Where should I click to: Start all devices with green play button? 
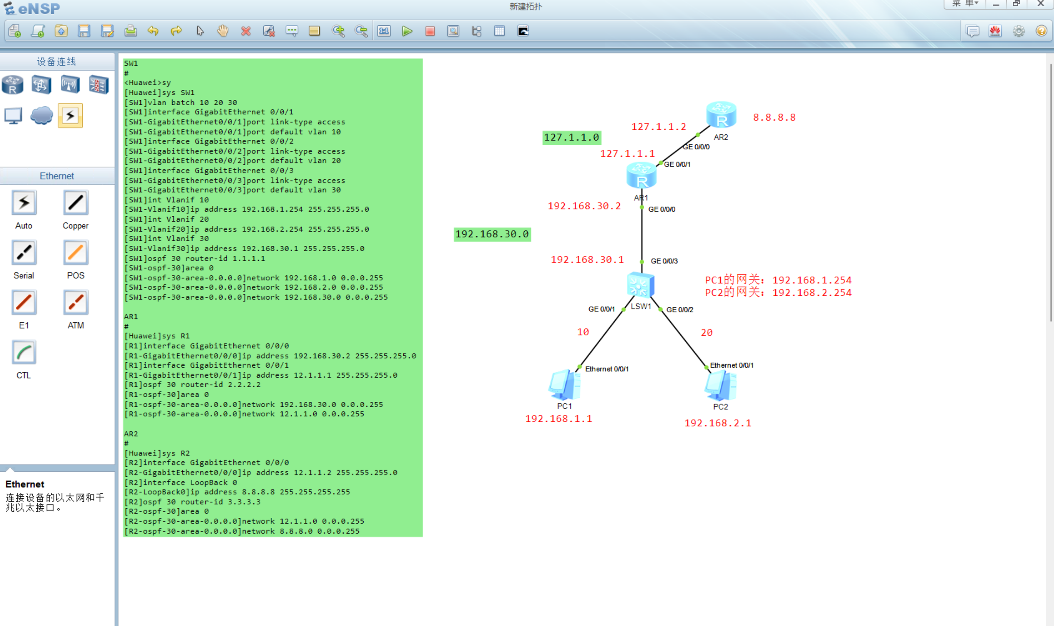click(407, 31)
